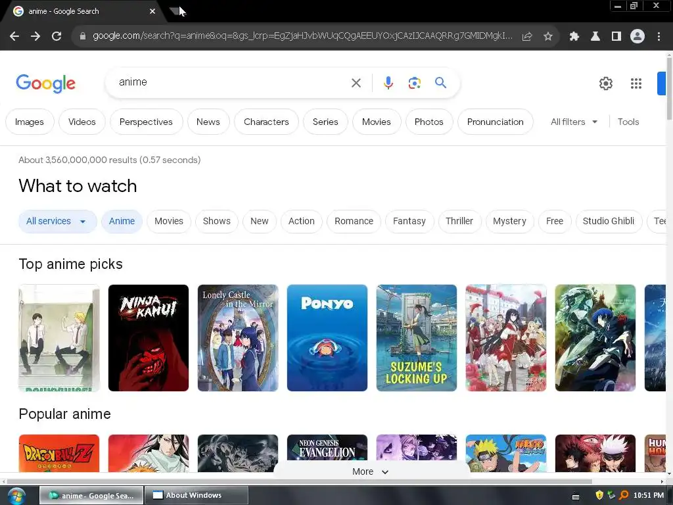
Task: Clear the search box text
Action: coord(356,83)
